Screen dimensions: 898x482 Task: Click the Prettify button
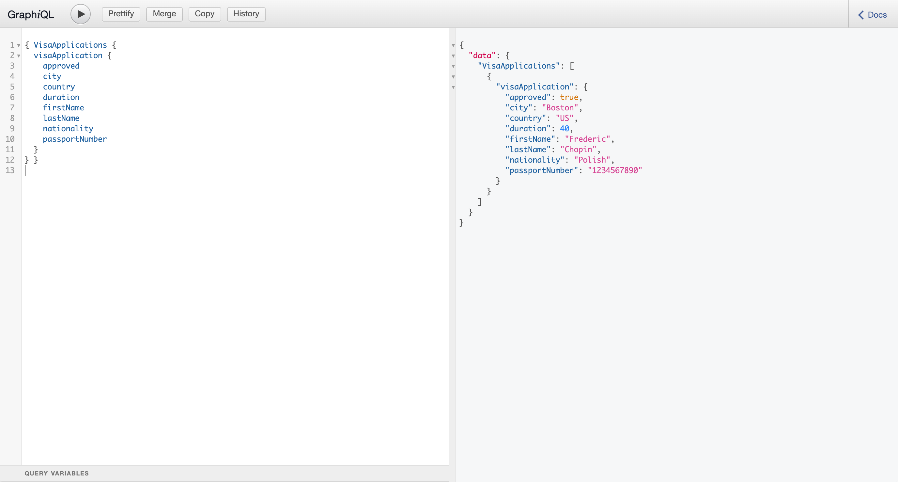pos(120,13)
